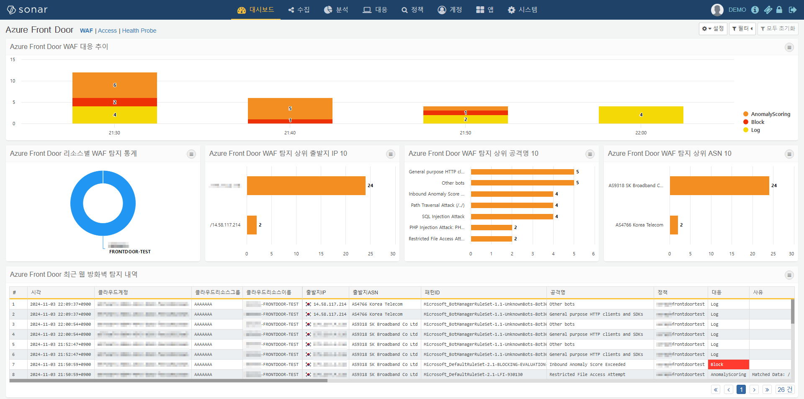
Task: Open the 앱 menu
Action: point(485,10)
